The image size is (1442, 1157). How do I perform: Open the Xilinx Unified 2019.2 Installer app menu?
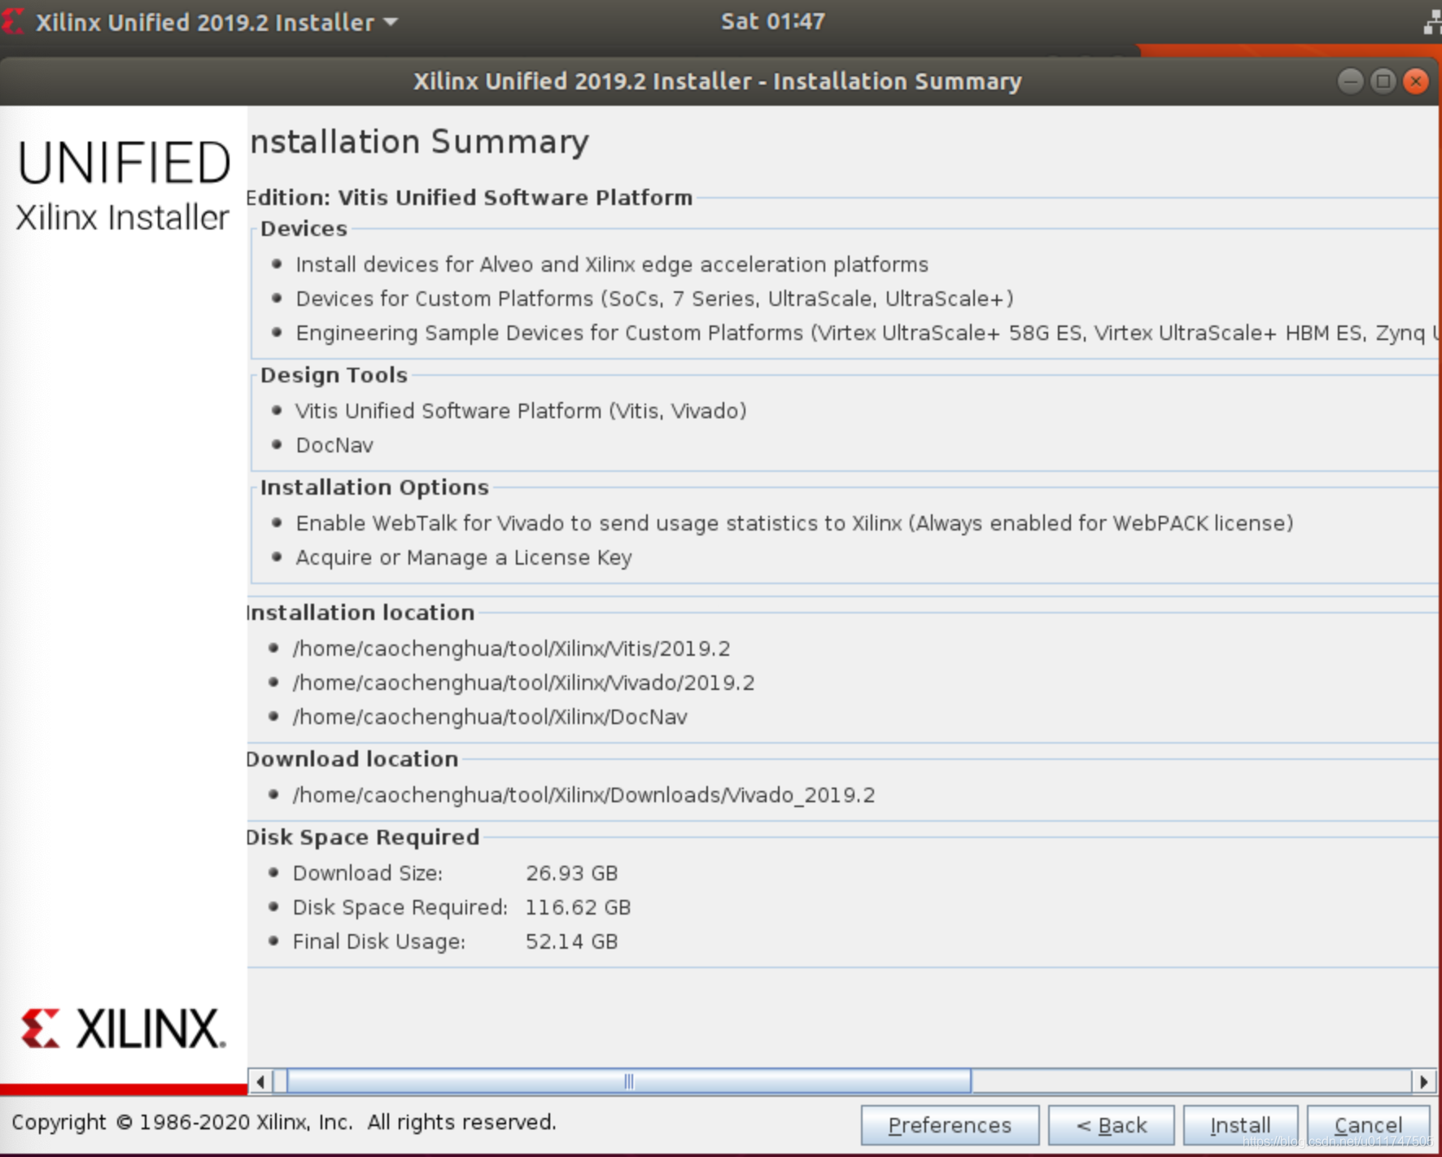pyautogui.click(x=216, y=22)
